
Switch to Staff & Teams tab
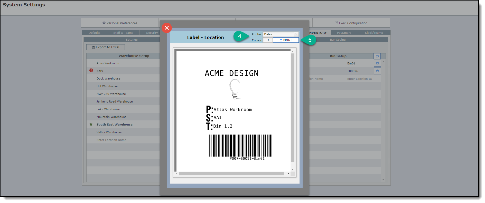[123, 33]
